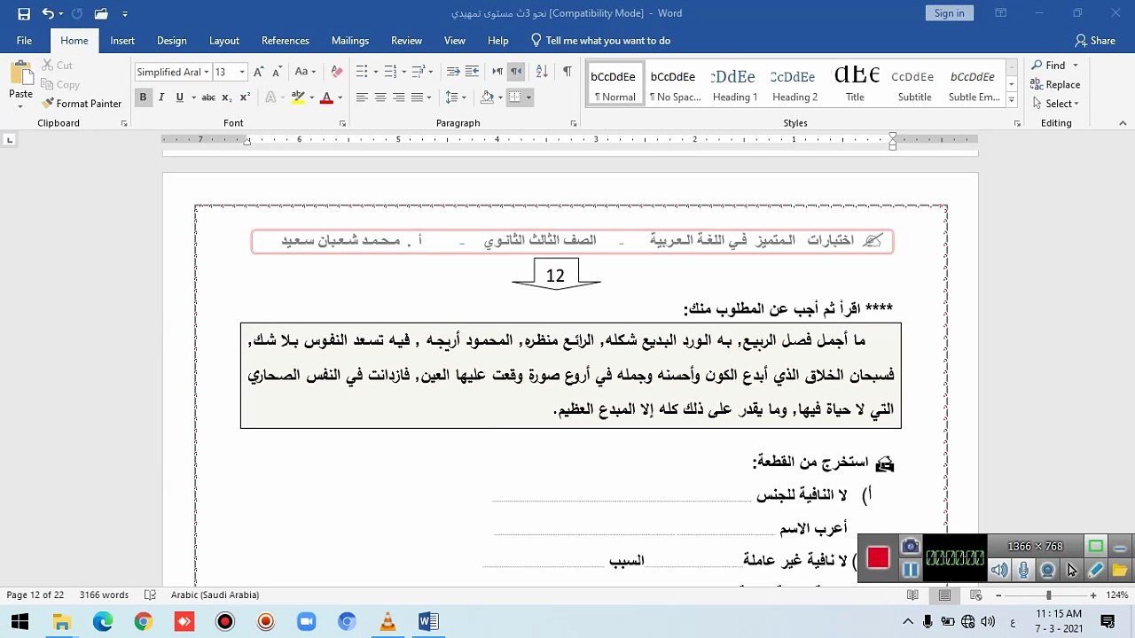Center the paragraph text
Screen dimensions: 1135x638
(x=380, y=97)
